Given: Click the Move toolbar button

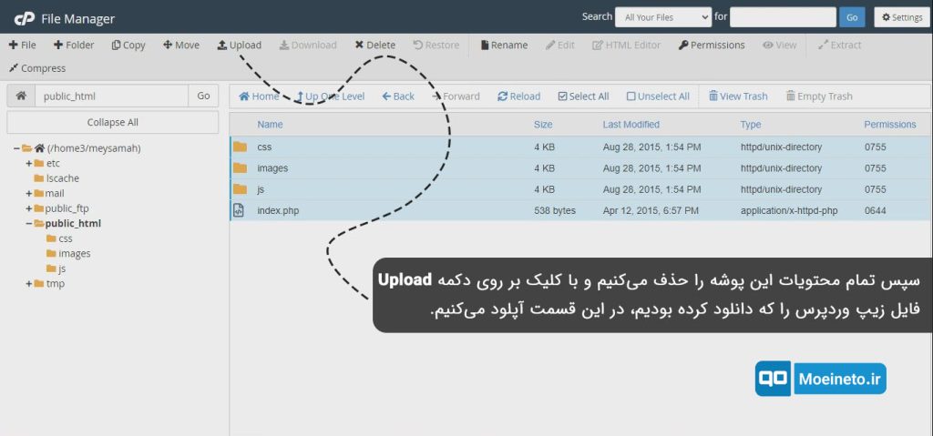Looking at the screenshot, I should (181, 46).
